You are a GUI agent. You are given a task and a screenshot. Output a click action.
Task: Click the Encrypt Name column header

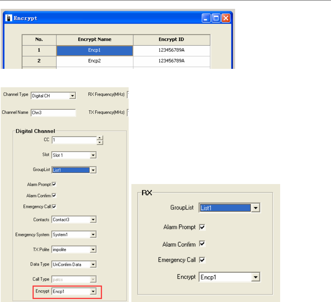tap(95, 40)
